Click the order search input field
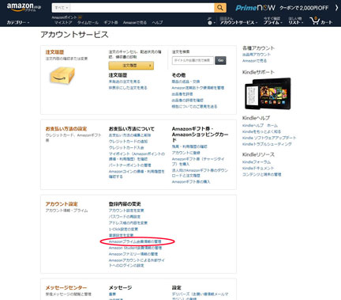The width and height of the screenshot is (341, 300). (193, 60)
